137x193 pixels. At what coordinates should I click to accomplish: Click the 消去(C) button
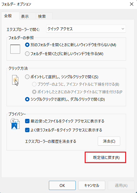tap(109, 141)
